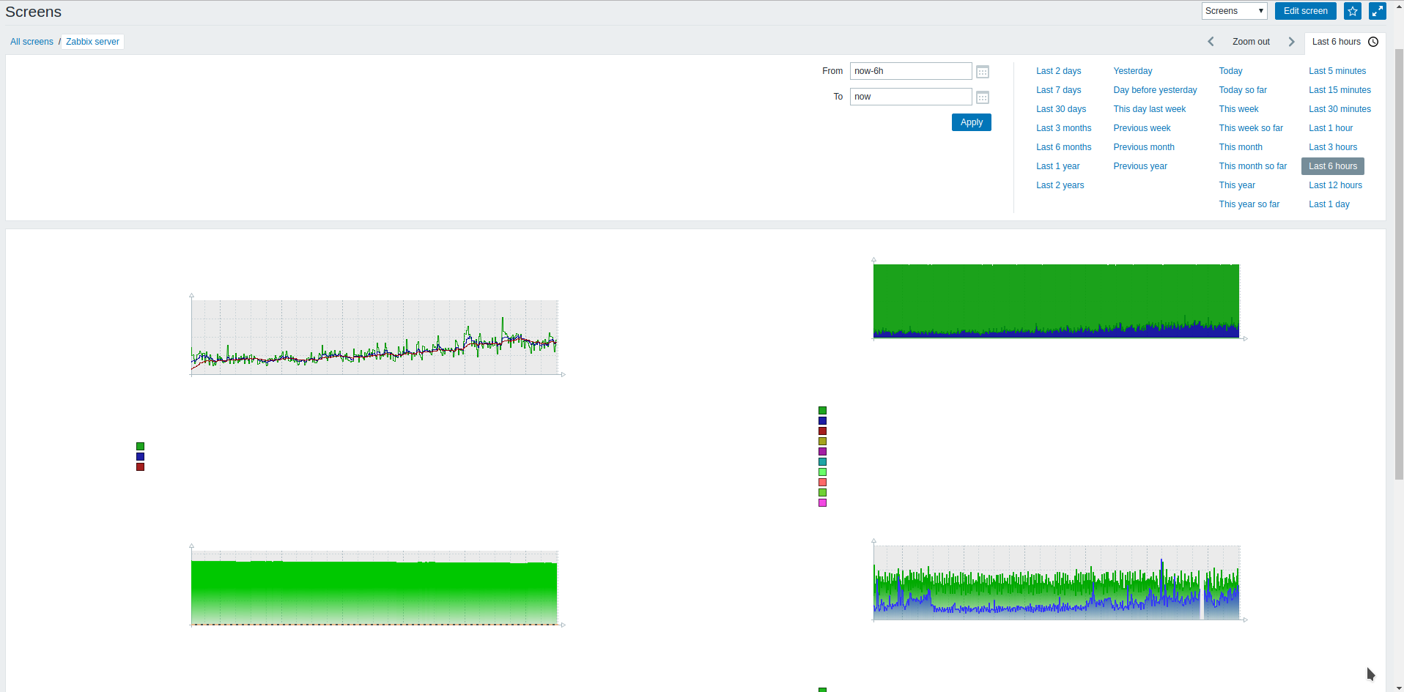The image size is (1404, 692).
Task: Focus the From time input field
Action: (x=911, y=71)
